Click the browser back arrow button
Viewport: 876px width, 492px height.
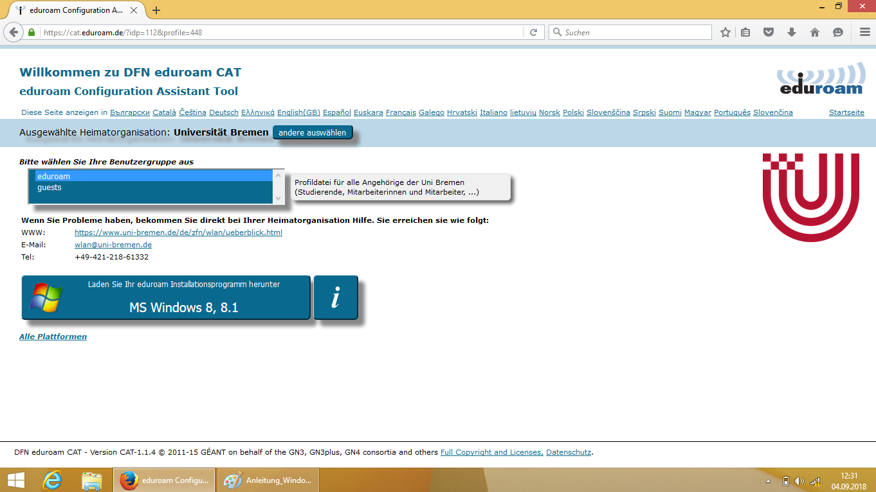[x=14, y=32]
